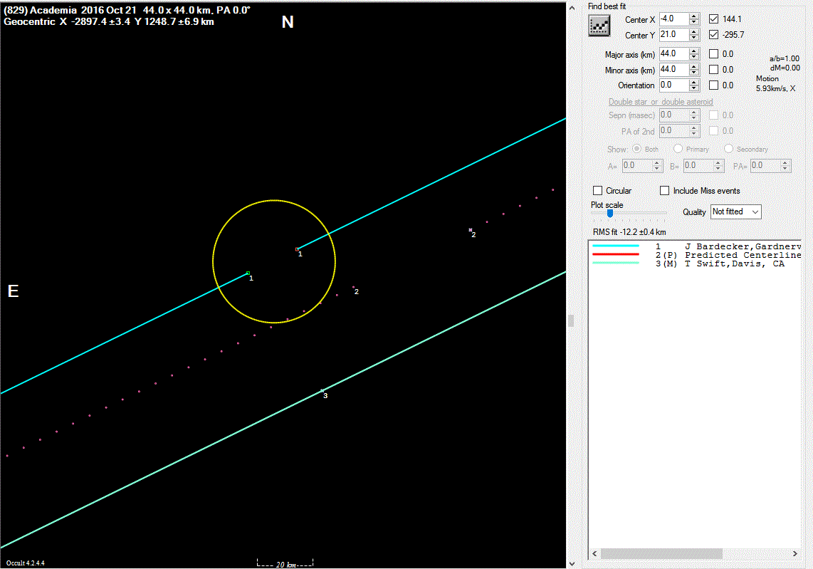Open the Quality dropdown
This screenshot has height=569, width=813.
(x=735, y=212)
